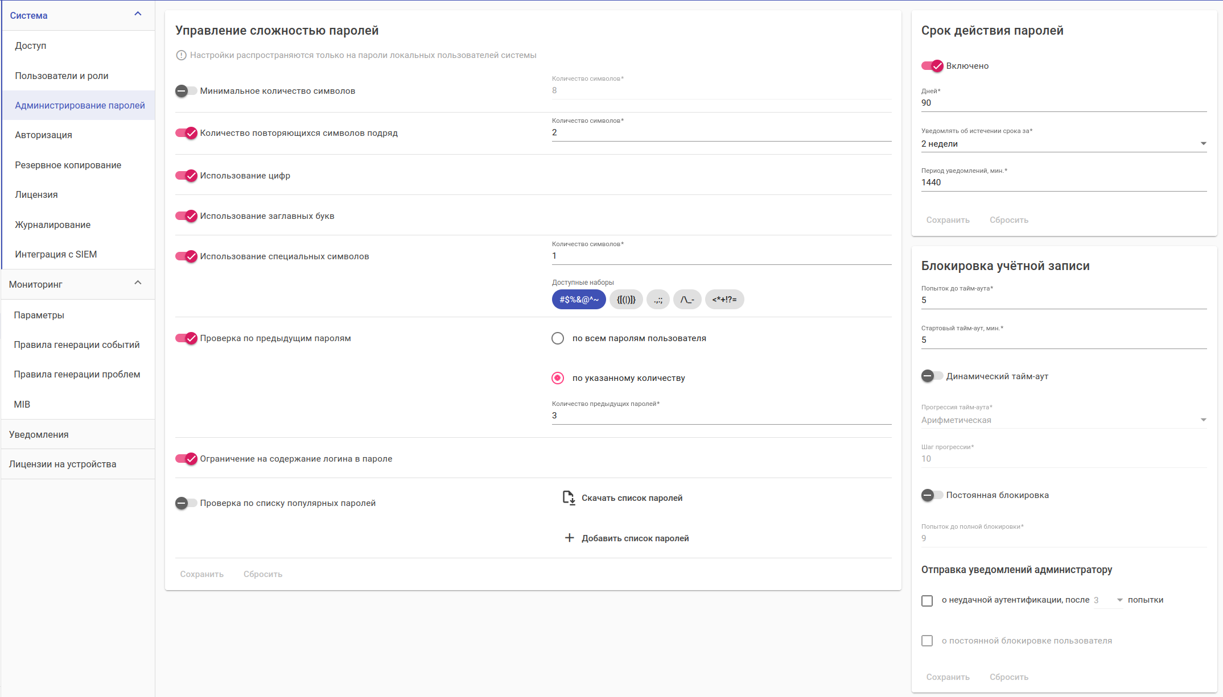Select the .,:; punctuation character set chip
Image resolution: width=1223 pixels, height=697 pixels.
click(x=657, y=300)
